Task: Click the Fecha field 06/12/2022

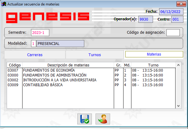Action: coord(171,12)
